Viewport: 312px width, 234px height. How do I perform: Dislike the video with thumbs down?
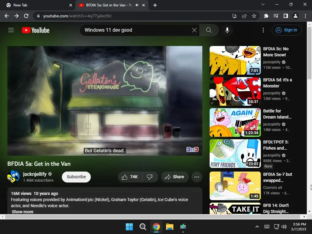tap(150, 177)
